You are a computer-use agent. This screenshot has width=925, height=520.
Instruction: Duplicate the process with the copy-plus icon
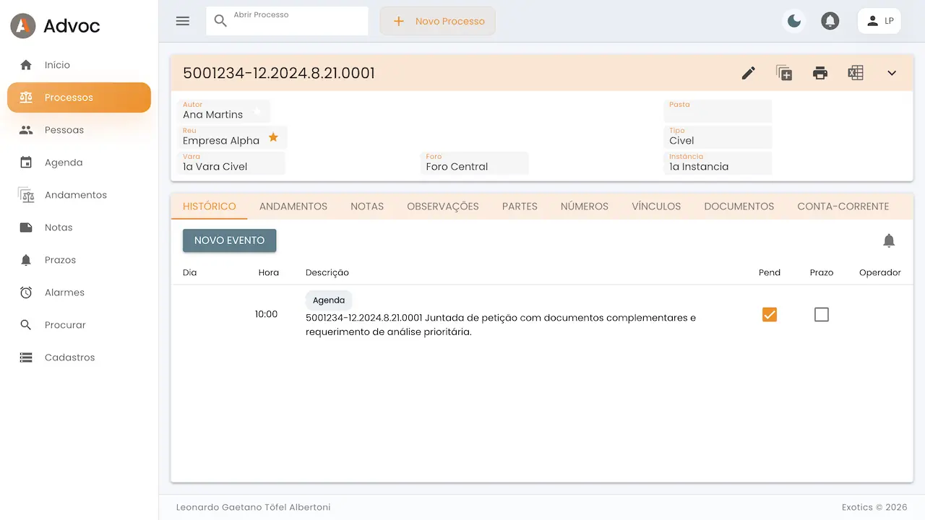(x=784, y=73)
